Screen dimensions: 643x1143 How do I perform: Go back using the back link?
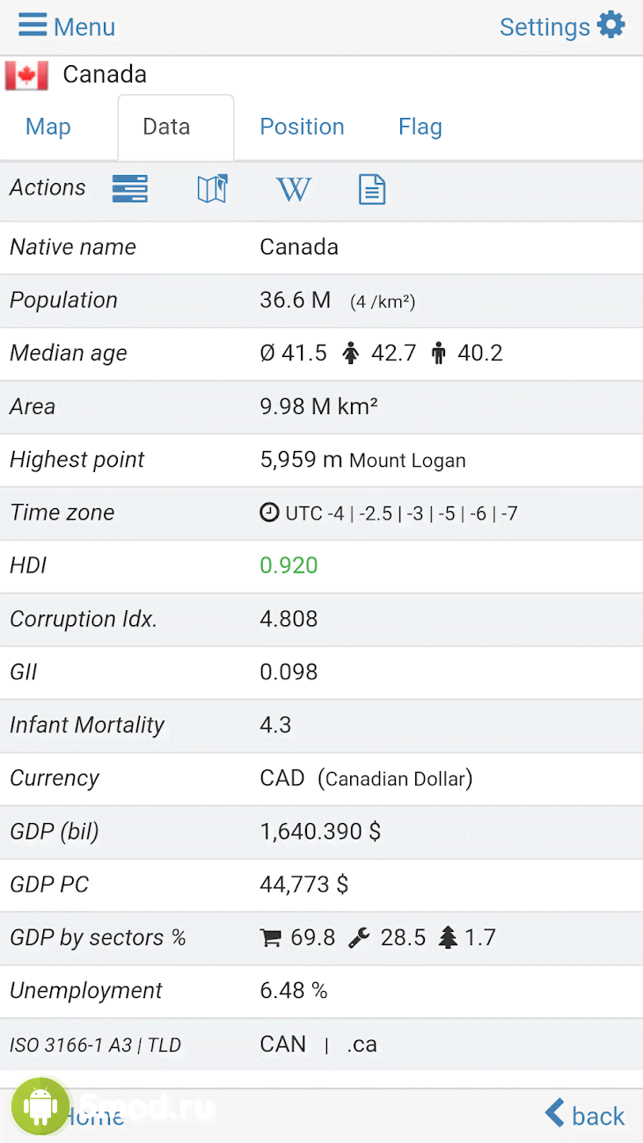coord(585,1115)
